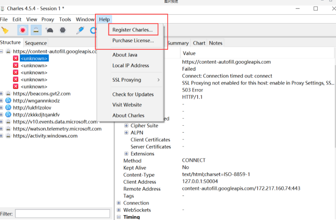The height and width of the screenshot is (220, 336).
Task: Expand the Cipher Suite row
Action: (127, 126)
